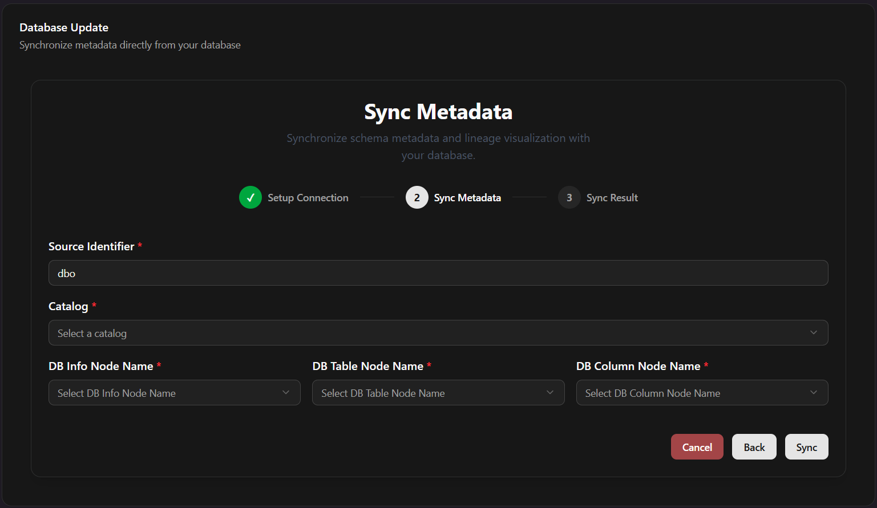
Task: Select step 2 circle icon
Action: (x=417, y=197)
